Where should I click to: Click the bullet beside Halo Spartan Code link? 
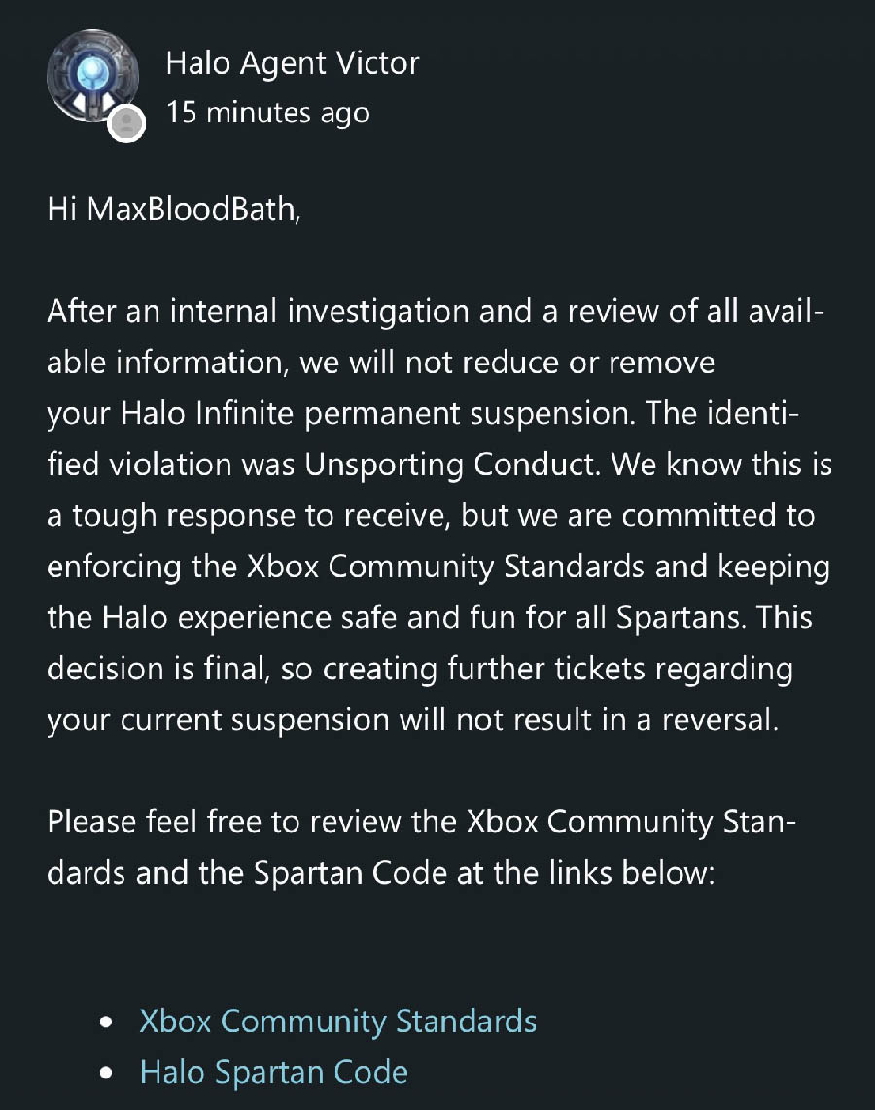point(106,1074)
